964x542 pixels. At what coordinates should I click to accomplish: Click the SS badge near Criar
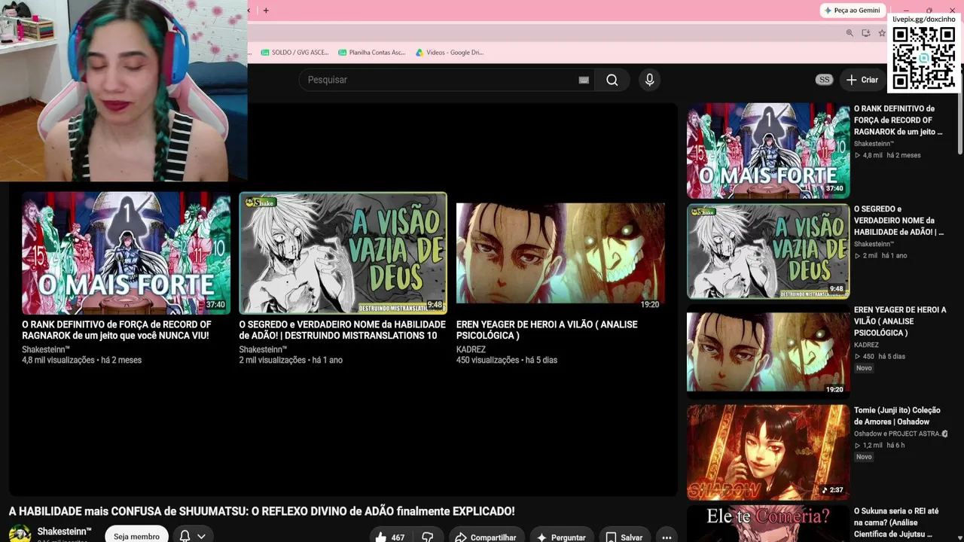click(825, 80)
